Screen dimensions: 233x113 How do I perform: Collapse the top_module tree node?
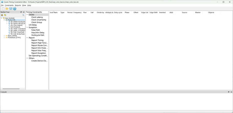(x=2, y=18)
